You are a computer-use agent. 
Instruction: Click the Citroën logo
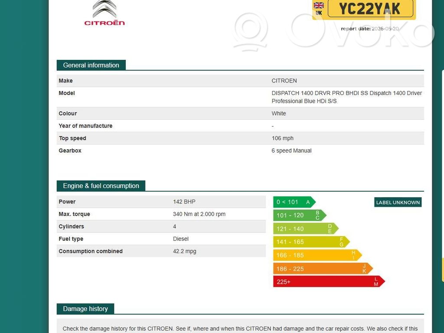104,13
